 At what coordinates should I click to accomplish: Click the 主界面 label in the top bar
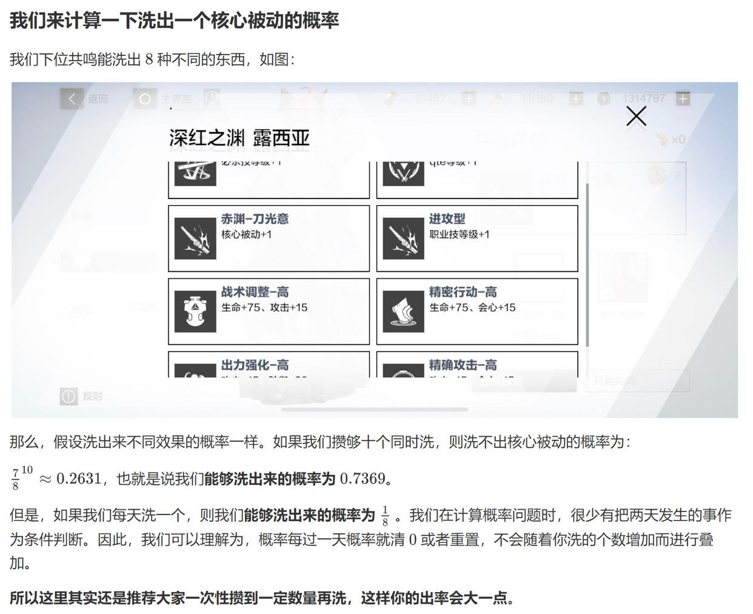[x=176, y=98]
